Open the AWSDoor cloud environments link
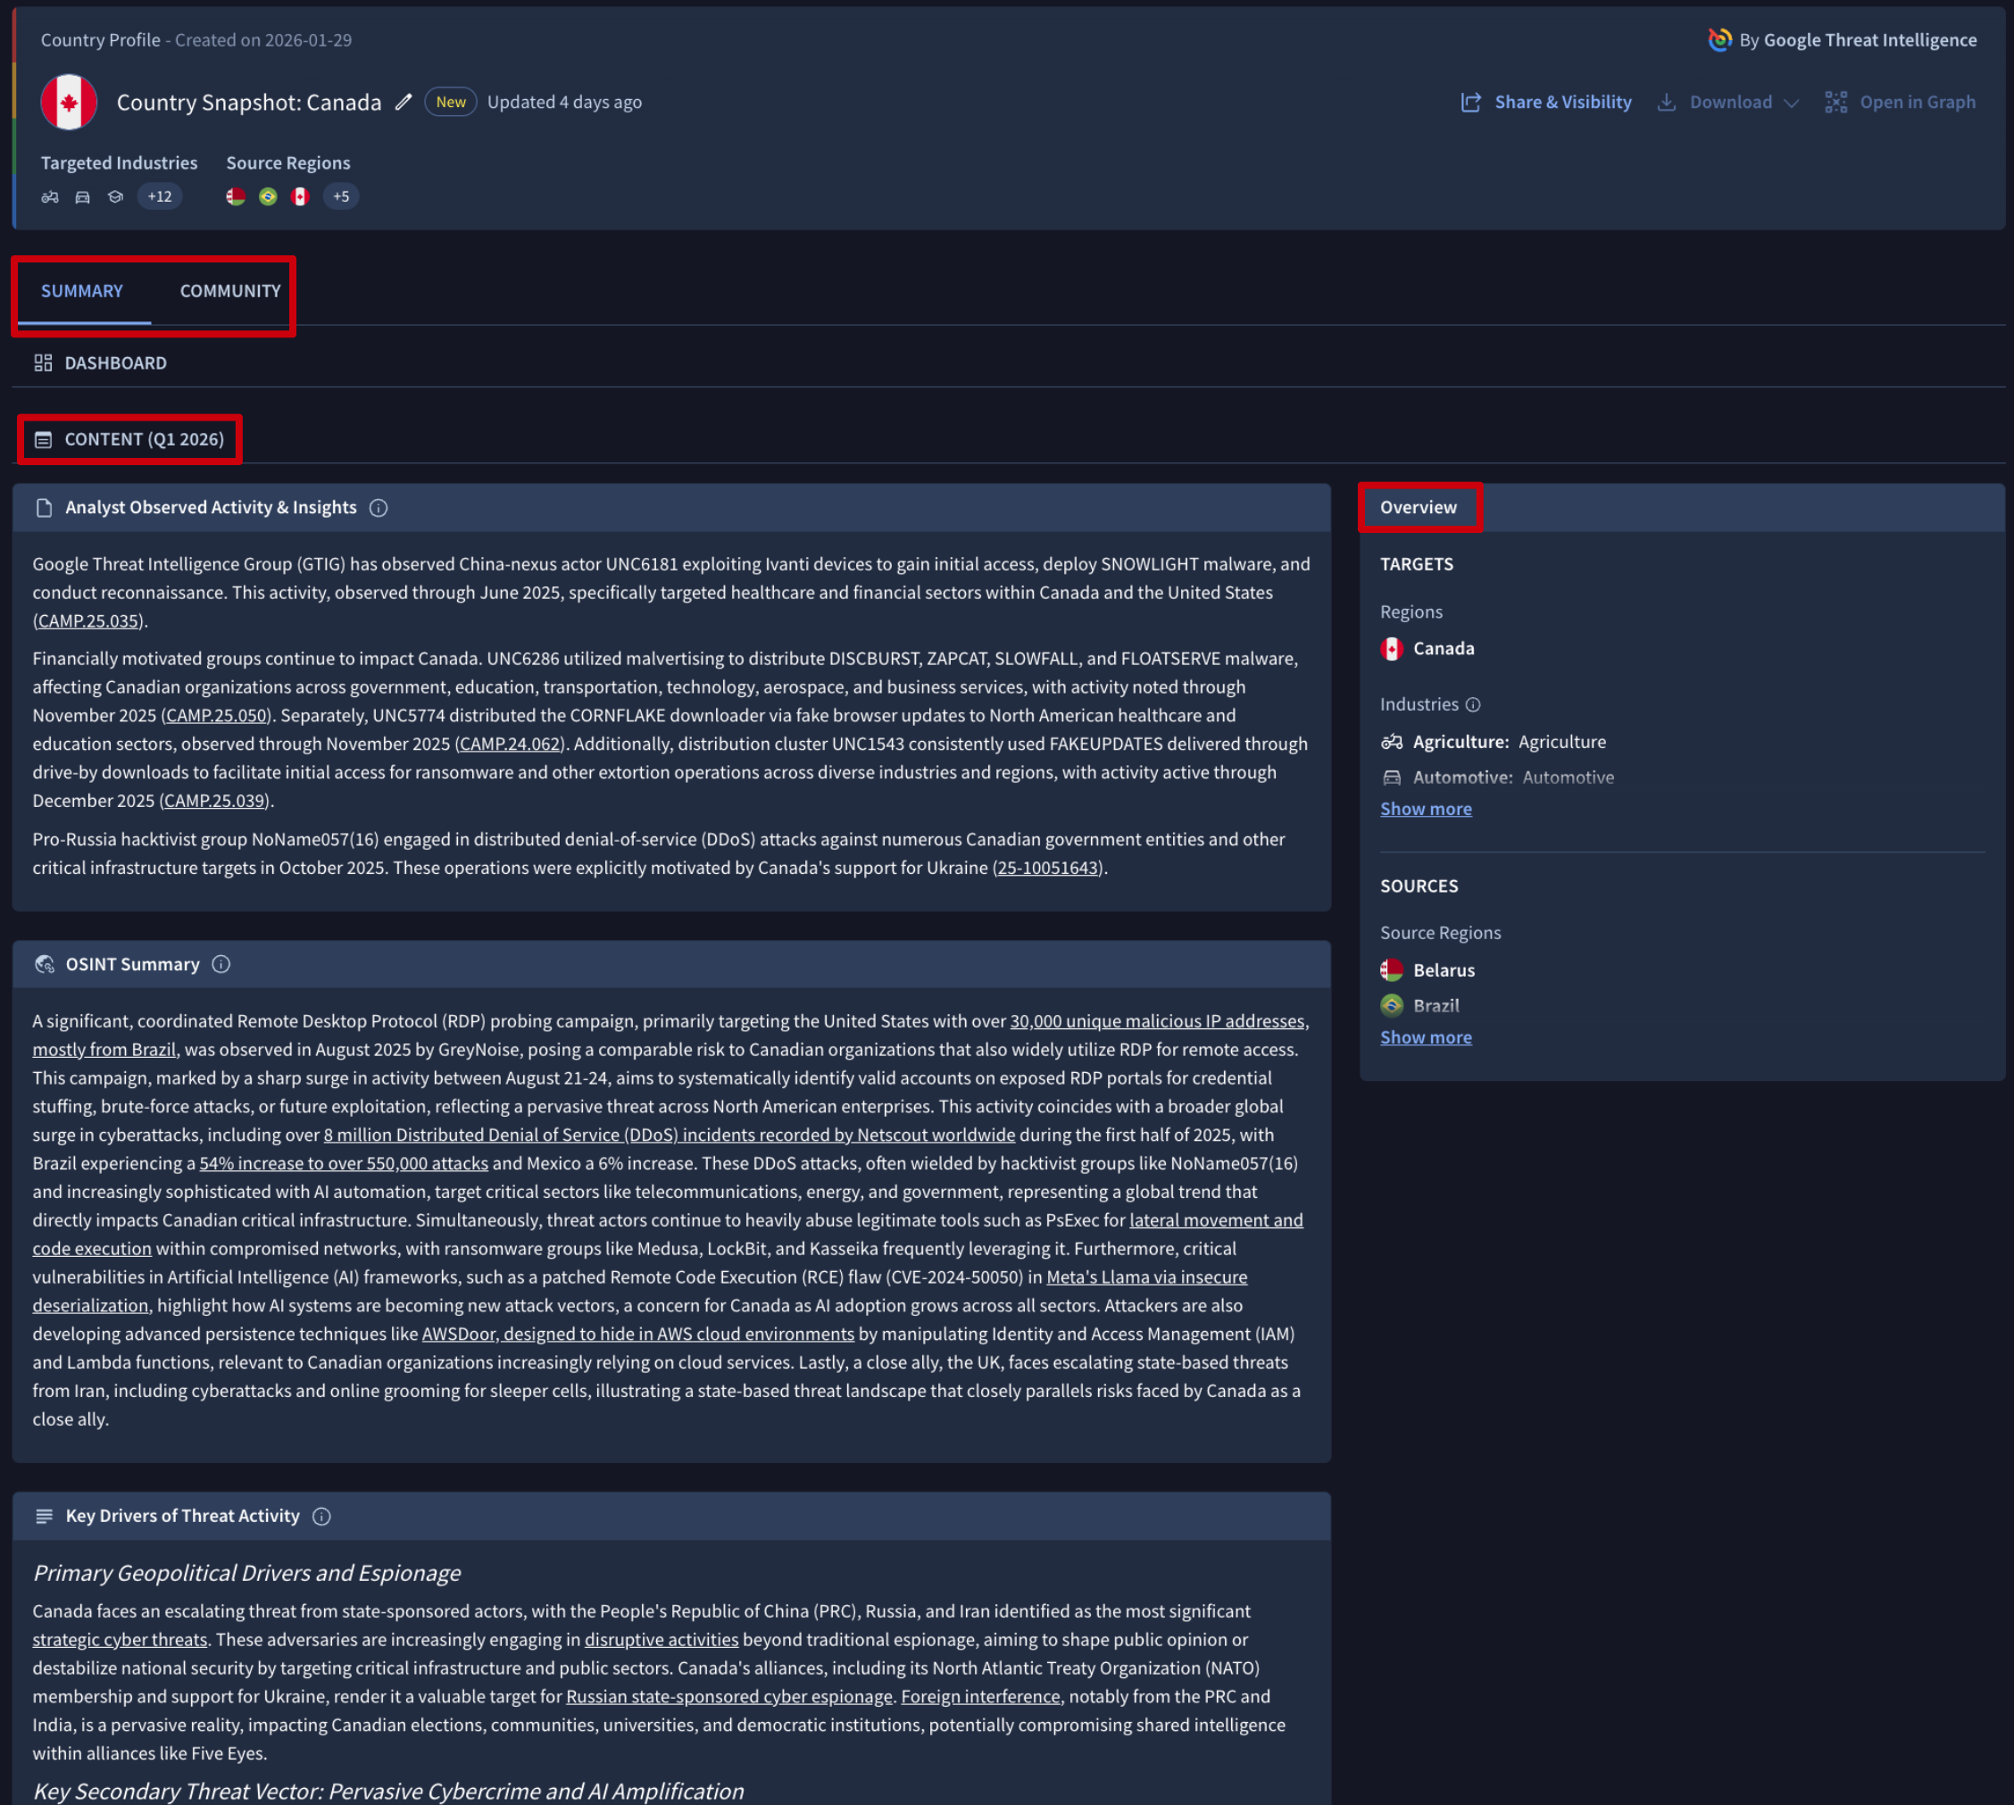Viewport: 2014px width, 1805px height. click(637, 1334)
